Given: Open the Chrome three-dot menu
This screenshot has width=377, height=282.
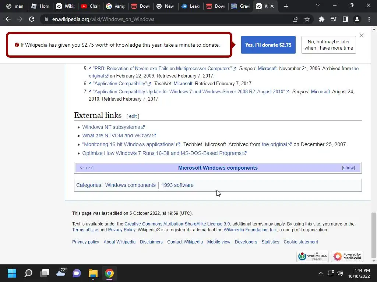Looking at the screenshot, I should click(369, 19).
